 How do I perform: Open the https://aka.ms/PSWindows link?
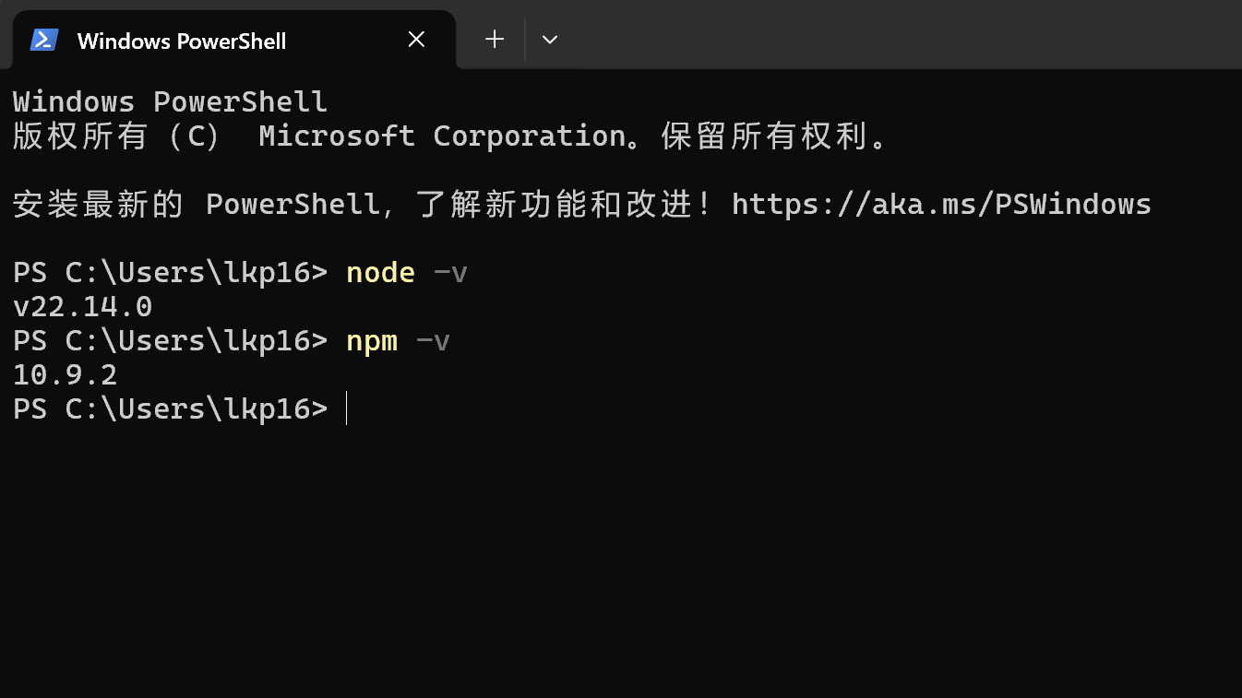point(941,204)
